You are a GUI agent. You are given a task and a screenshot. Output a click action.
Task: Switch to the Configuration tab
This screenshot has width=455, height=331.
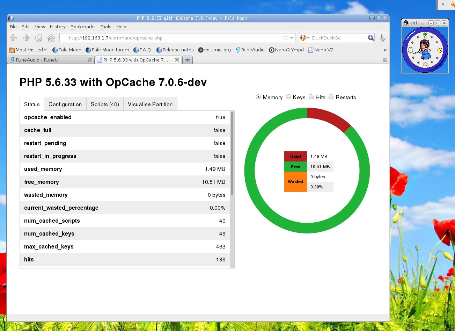point(65,104)
